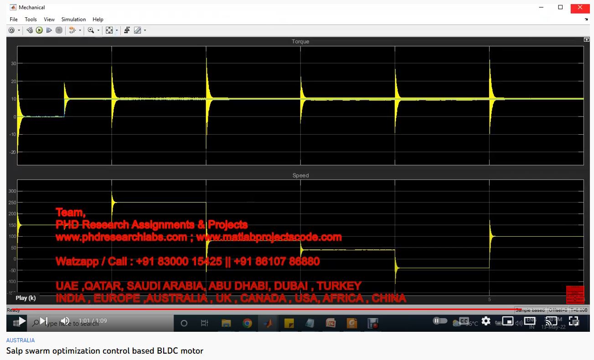This screenshot has height=360, width=594.
Task: Click the Windows Start button
Action: coord(17,323)
